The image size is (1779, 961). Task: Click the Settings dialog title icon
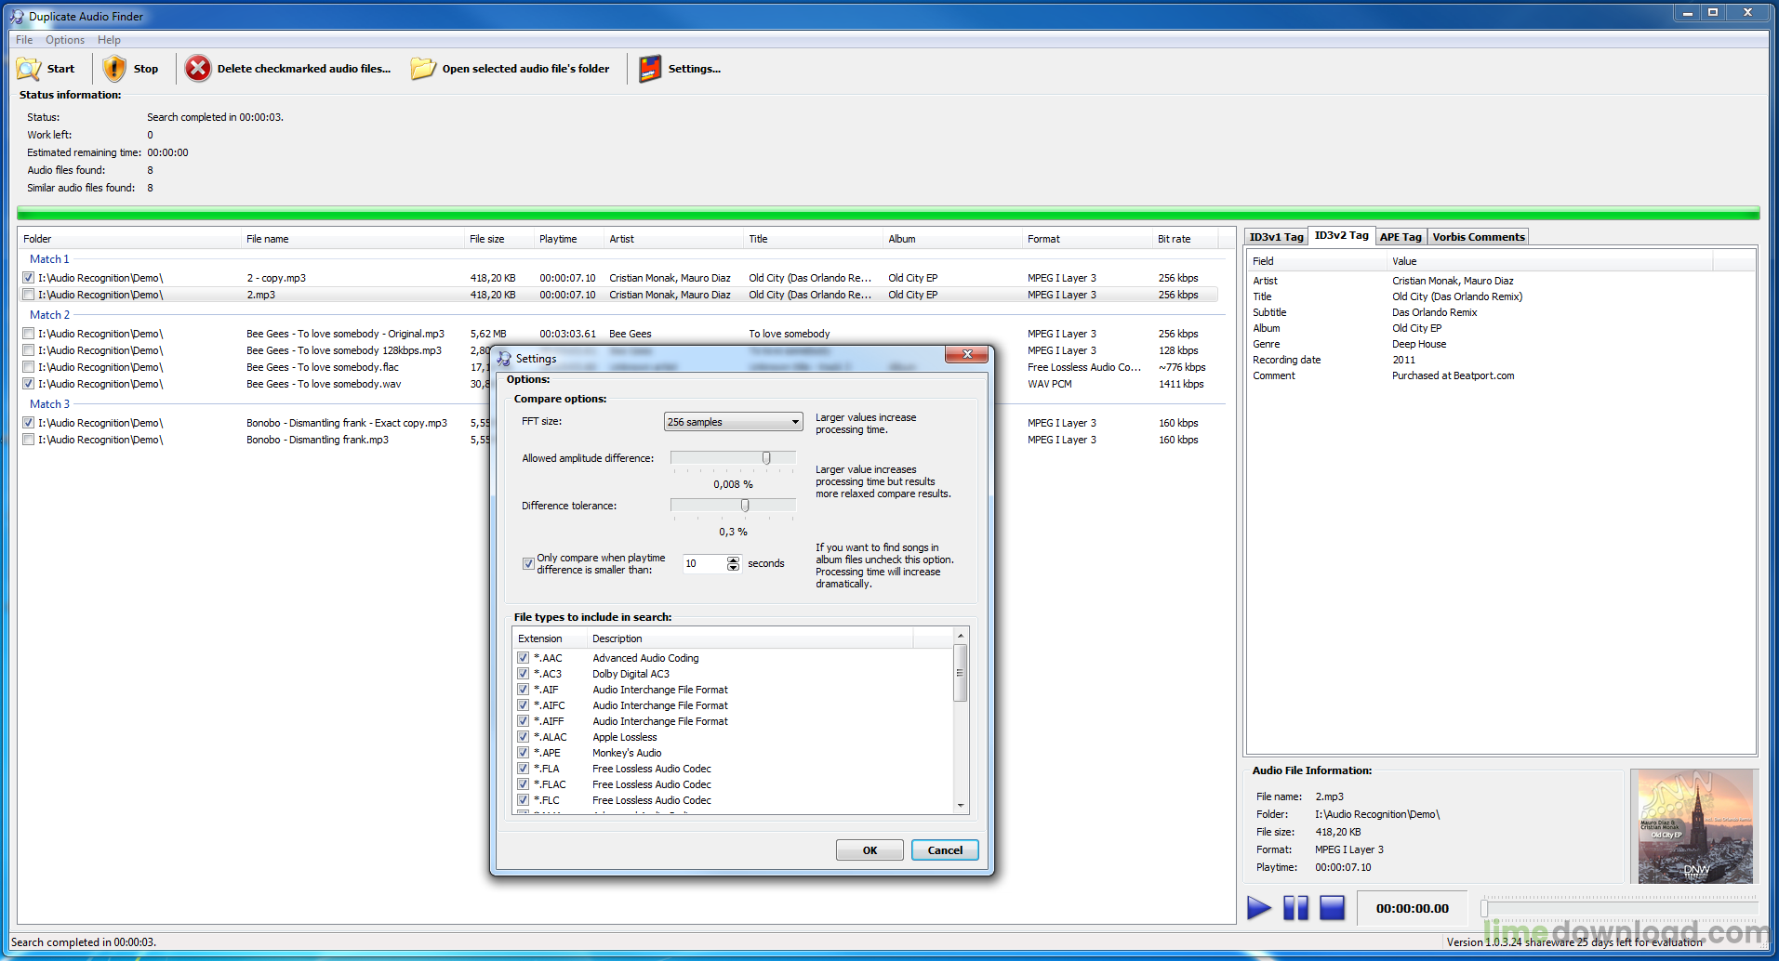(504, 359)
